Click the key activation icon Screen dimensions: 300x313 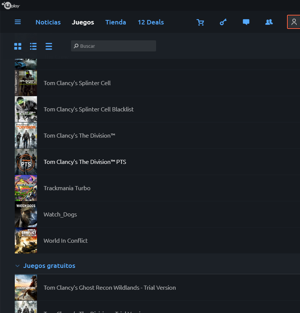click(x=223, y=22)
